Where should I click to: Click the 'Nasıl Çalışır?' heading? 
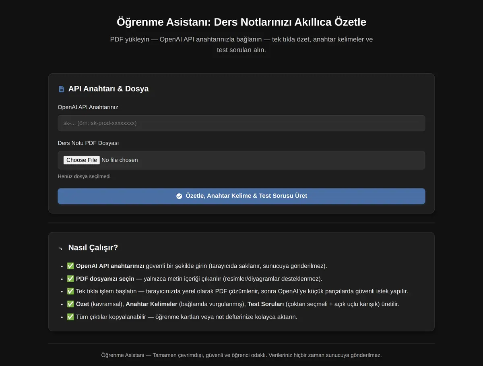[93, 248]
